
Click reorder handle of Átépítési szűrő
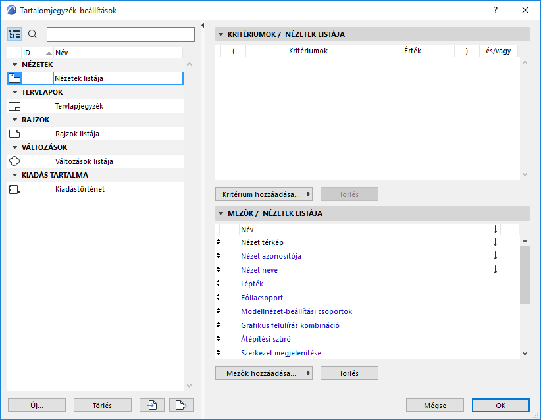218,338
